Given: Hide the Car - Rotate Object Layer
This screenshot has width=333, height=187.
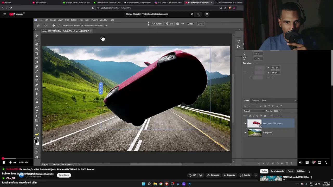Looking at the screenshot, I should pos(245,123).
